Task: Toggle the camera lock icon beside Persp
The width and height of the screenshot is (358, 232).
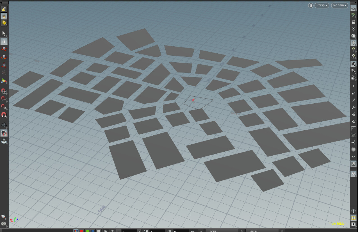Action: 311,5
